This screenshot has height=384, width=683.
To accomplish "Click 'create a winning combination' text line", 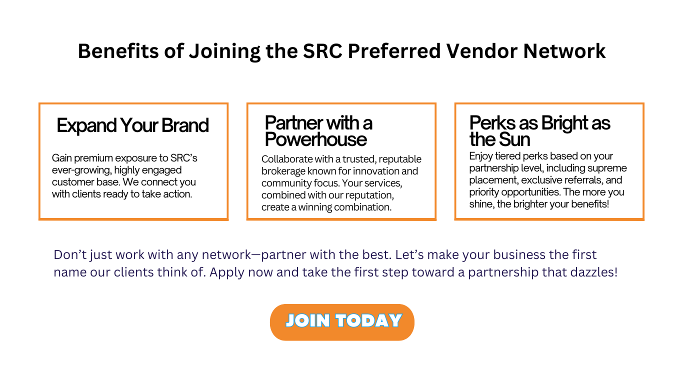I will point(326,207).
